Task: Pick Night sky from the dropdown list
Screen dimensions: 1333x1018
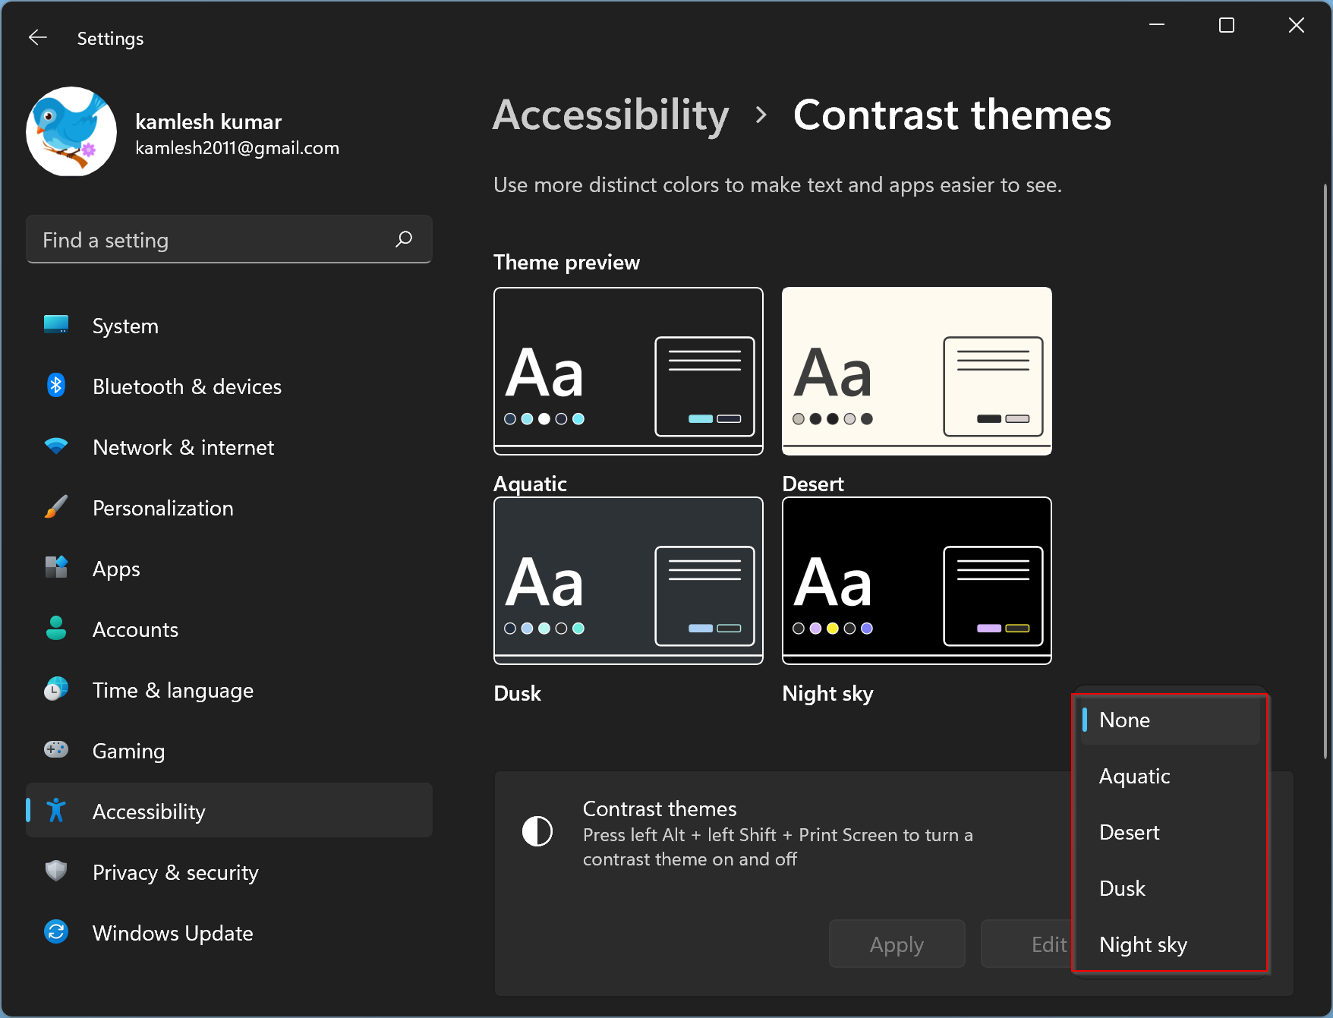Action: click(1170, 944)
